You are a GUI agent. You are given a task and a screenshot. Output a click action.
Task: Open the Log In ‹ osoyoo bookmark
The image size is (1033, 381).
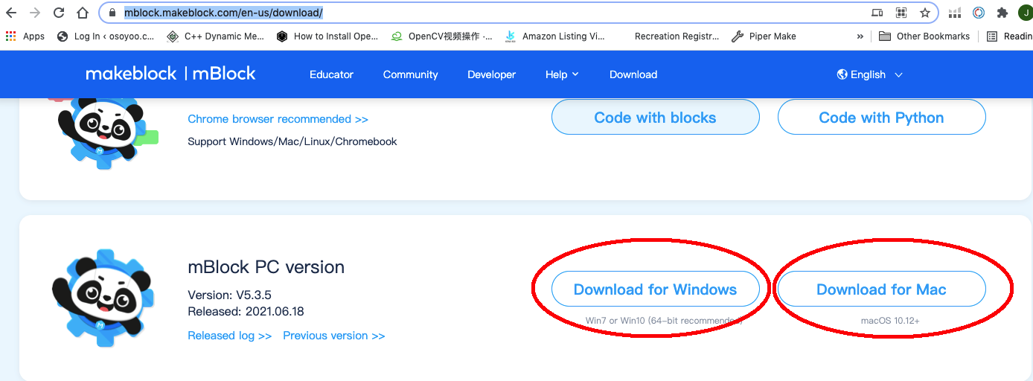pyautogui.click(x=106, y=36)
